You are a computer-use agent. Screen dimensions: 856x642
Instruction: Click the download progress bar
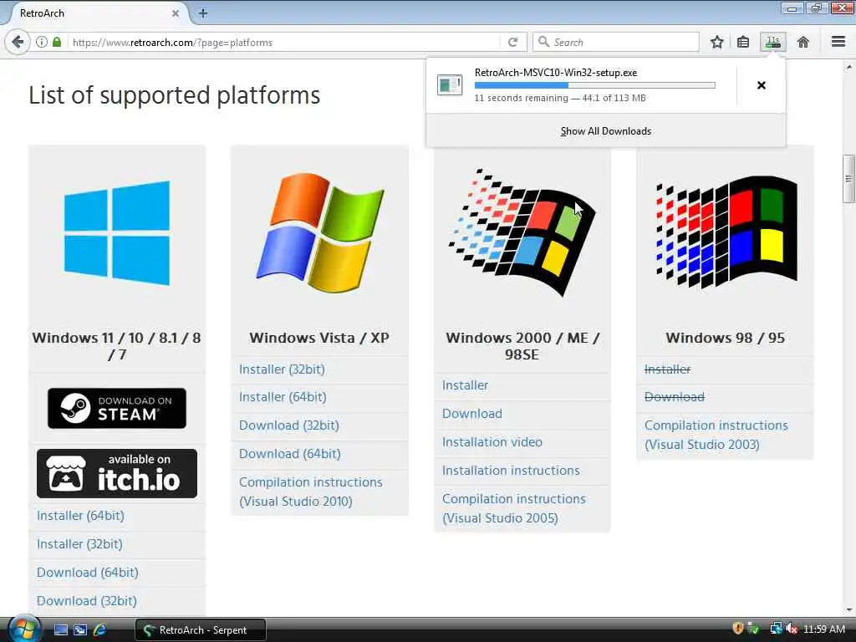coord(595,85)
